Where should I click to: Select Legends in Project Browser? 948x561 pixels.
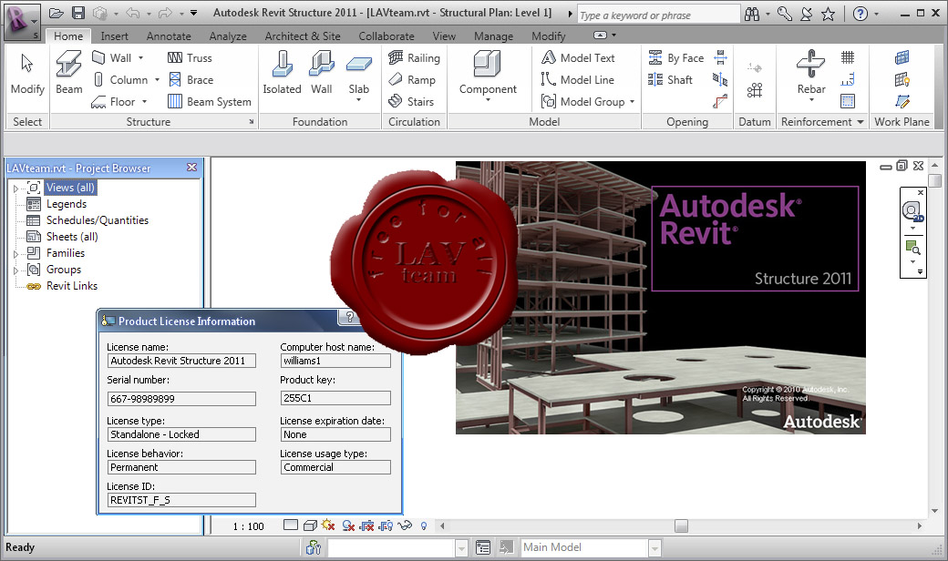tap(67, 204)
